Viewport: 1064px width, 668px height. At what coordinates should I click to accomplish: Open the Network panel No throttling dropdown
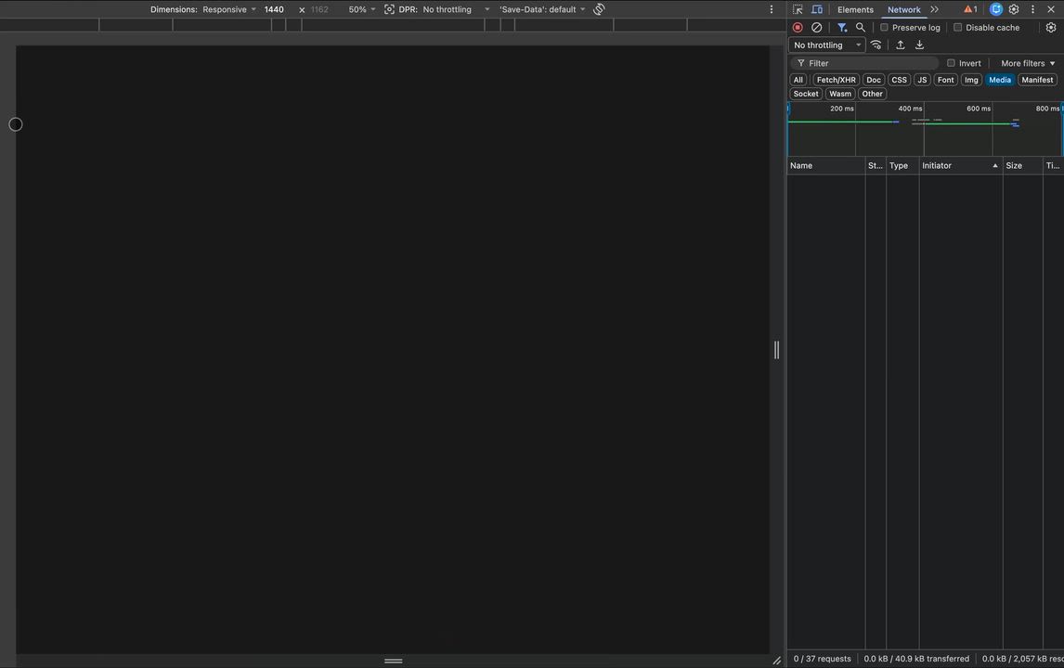click(826, 45)
